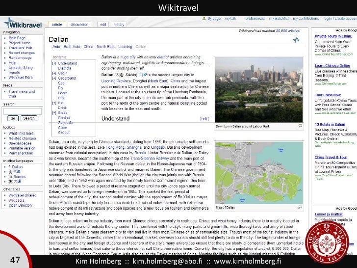The image size is (357, 268).
Task: Go to Main Page in navigation
Action: [x=17, y=38]
